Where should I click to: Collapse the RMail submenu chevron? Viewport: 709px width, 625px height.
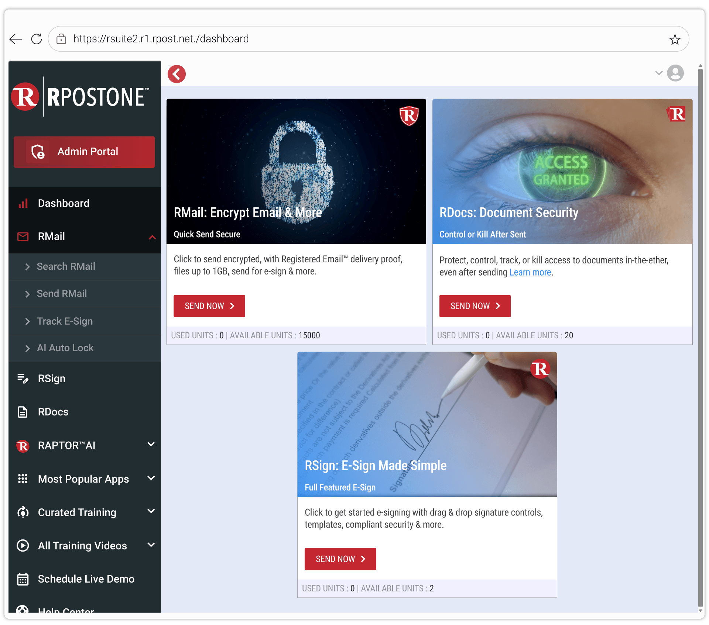tap(152, 237)
